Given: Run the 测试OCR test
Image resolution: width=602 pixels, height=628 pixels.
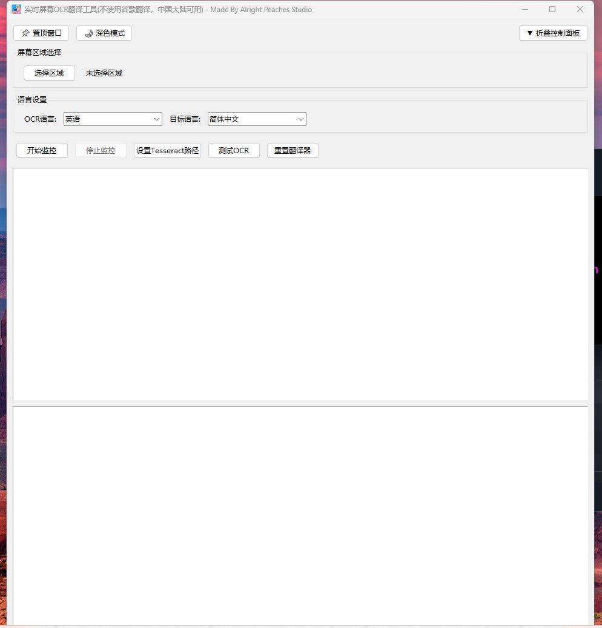Looking at the screenshot, I should point(234,151).
